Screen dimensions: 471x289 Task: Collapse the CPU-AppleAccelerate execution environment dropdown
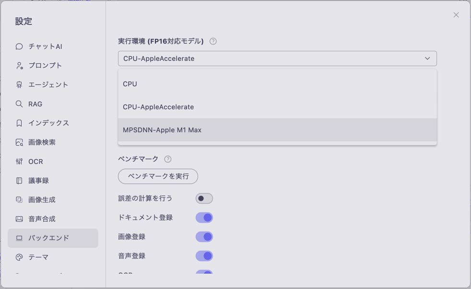coord(277,58)
